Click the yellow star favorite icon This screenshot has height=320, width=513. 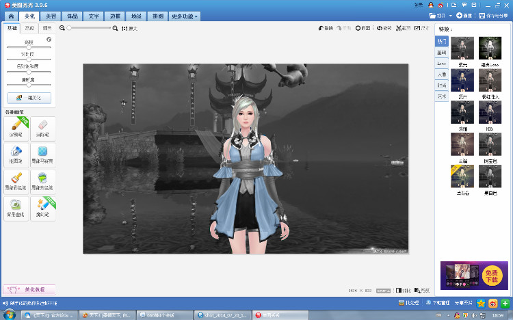coord(481,304)
